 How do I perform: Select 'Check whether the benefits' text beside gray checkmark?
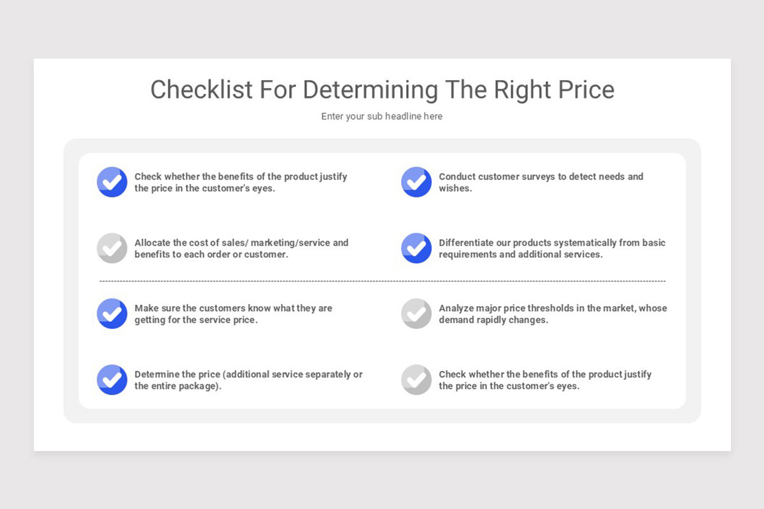click(x=545, y=380)
